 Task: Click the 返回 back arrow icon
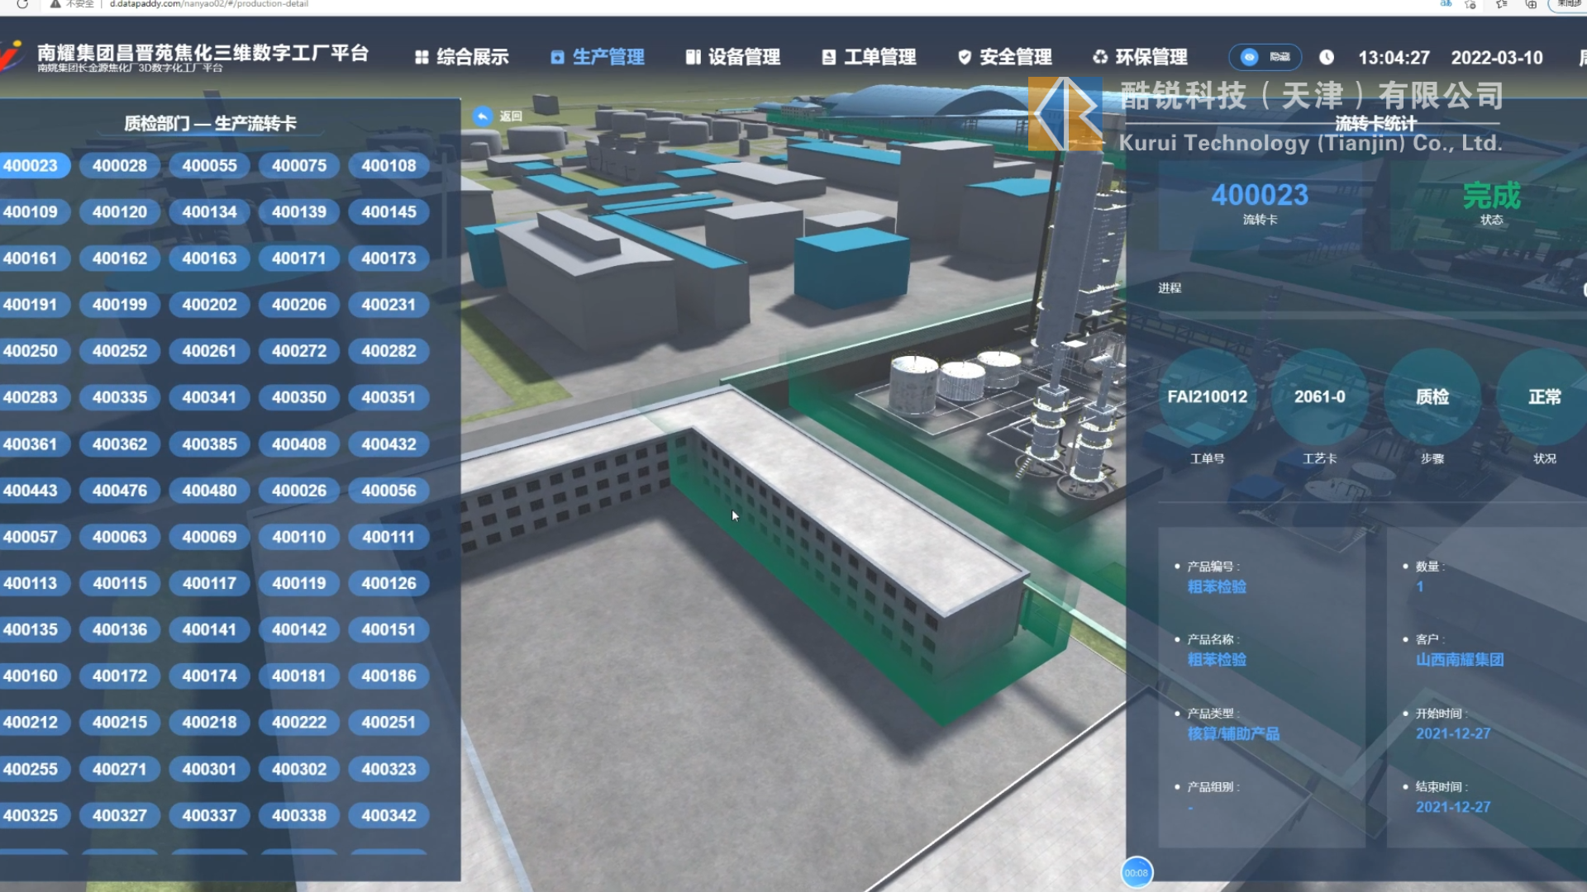483,116
